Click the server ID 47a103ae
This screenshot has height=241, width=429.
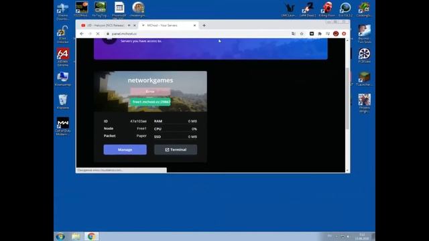(x=138, y=121)
